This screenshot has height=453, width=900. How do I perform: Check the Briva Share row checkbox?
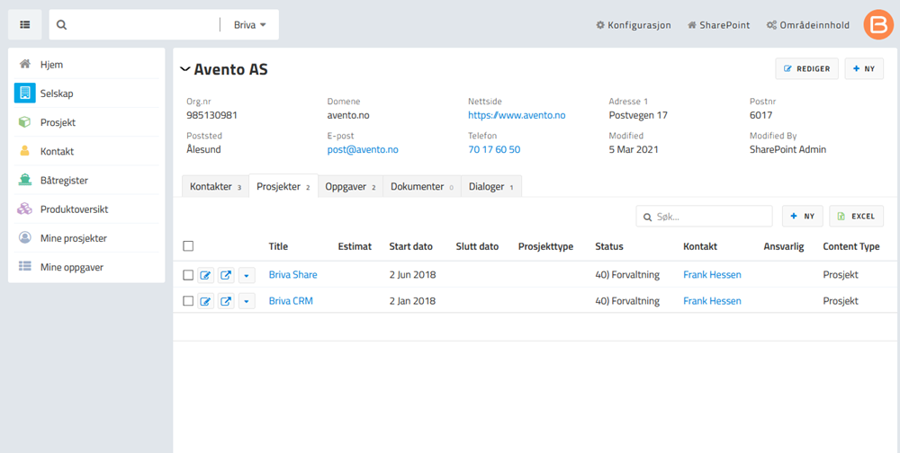tap(188, 275)
